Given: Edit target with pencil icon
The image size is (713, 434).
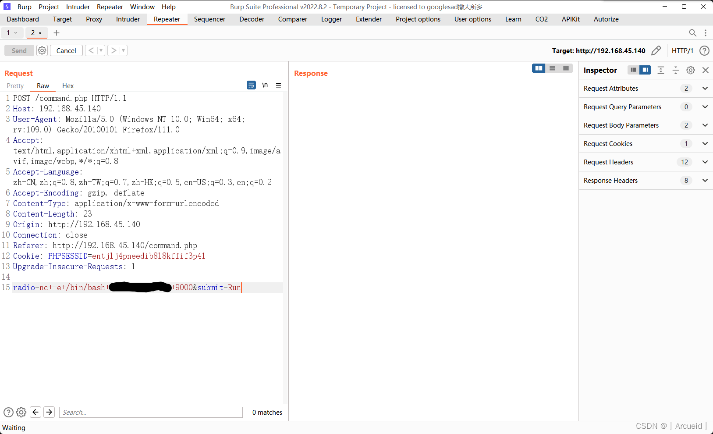Looking at the screenshot, I should pos(656,50).
